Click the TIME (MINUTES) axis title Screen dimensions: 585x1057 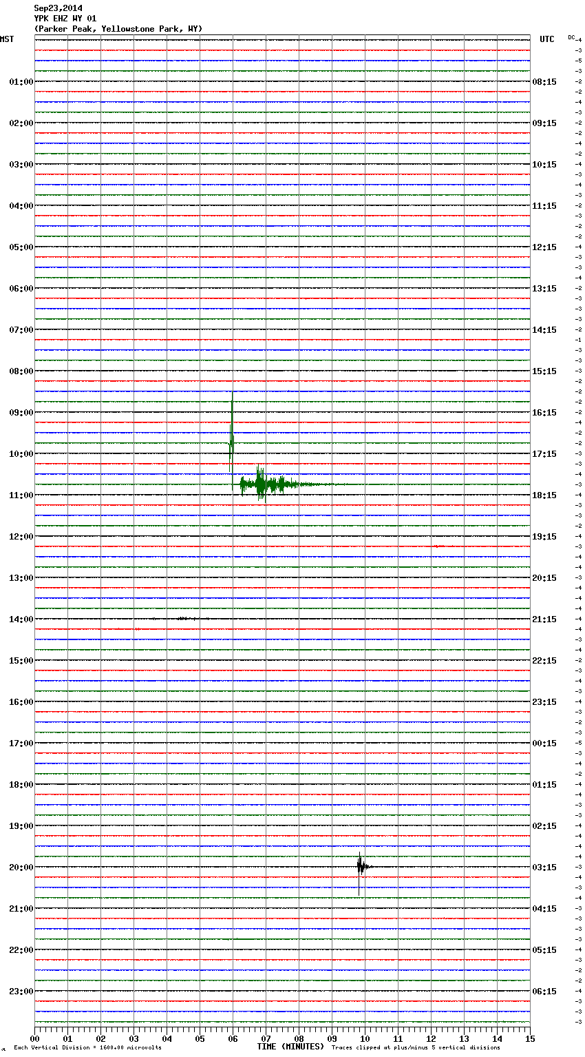click(290, 1047)
